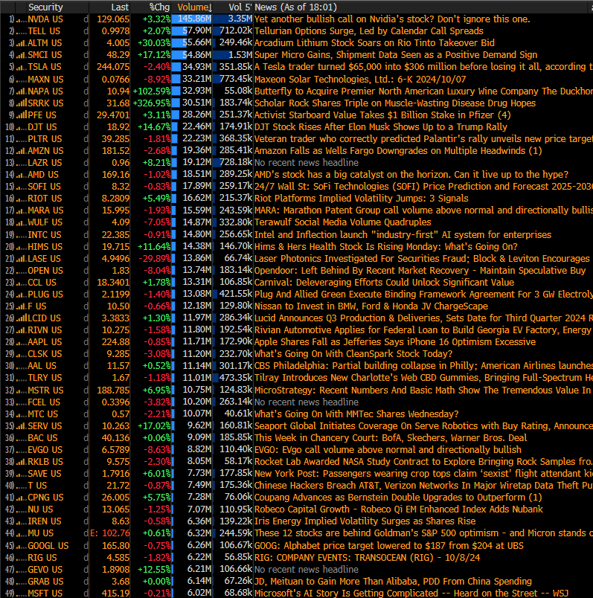
Task: Click LAZR 'No recent news headline' cell
Action: click(307, 163)
